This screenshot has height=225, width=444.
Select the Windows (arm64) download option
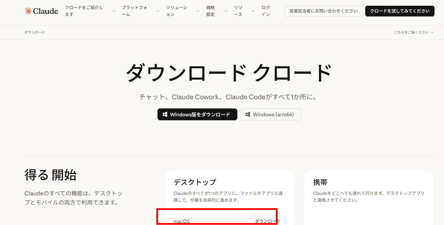(270, 114)
